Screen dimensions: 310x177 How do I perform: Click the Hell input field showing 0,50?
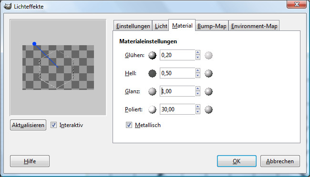coord(177,73)
